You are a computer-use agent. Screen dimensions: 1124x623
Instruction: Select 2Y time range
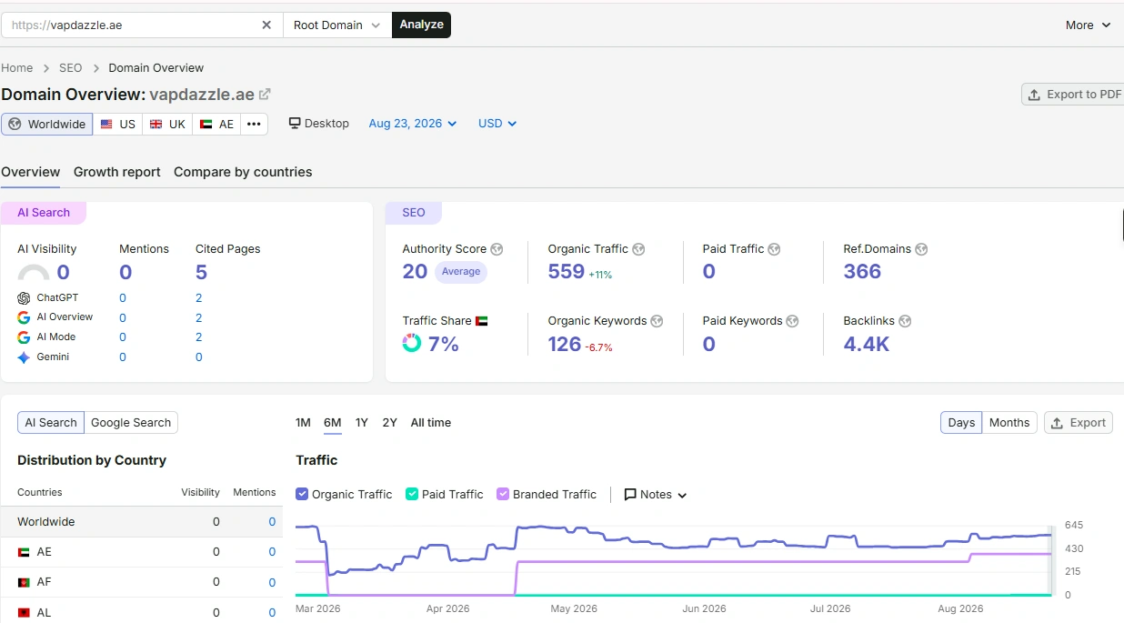(x=390, y=422)
